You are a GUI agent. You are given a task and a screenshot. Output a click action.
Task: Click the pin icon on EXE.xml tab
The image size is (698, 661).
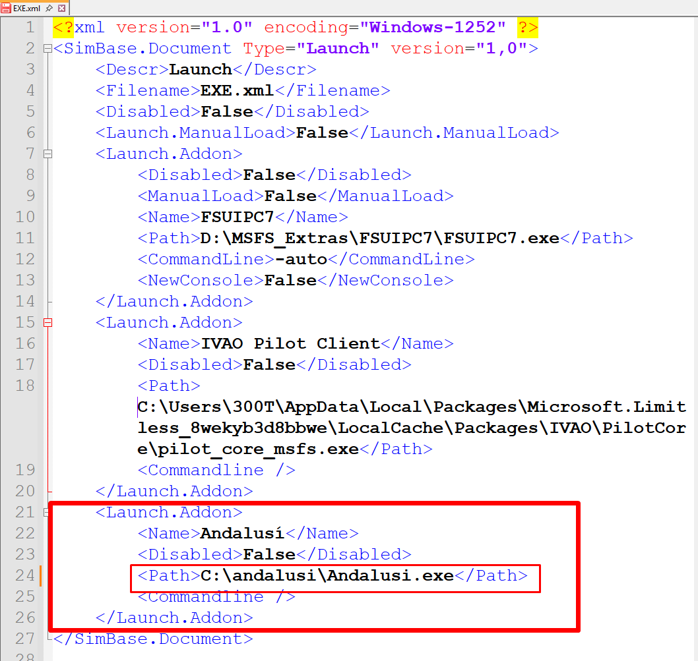[49, 8]
